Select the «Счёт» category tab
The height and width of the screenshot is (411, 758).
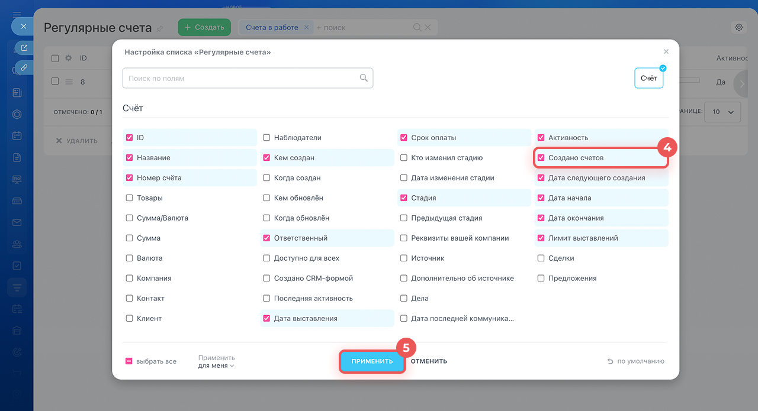coord(648,78)
